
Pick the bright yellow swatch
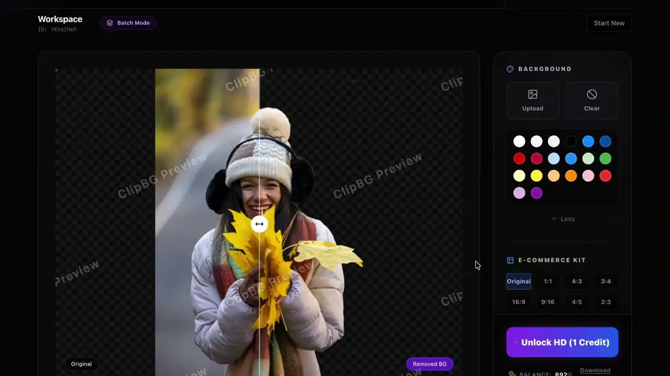coord(537,176)
